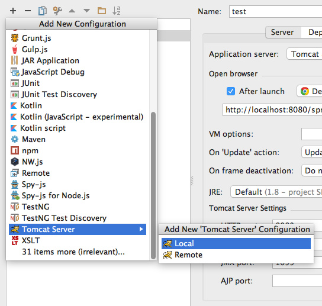Switch to the Server tab
This screenshot has height=306, width=322.
(282, 32)
